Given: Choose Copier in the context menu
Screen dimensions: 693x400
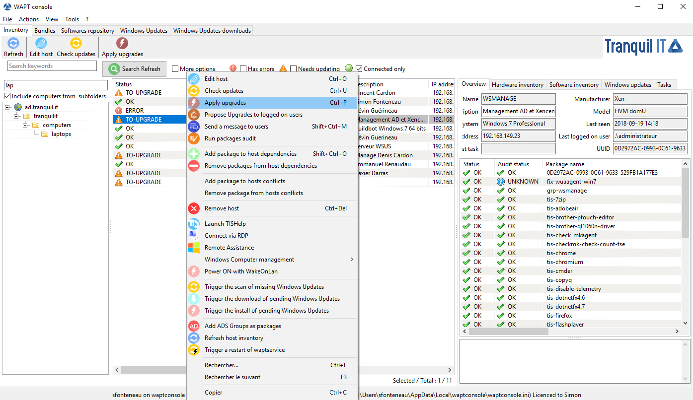Looking at the screenshot, I should 272,393.
